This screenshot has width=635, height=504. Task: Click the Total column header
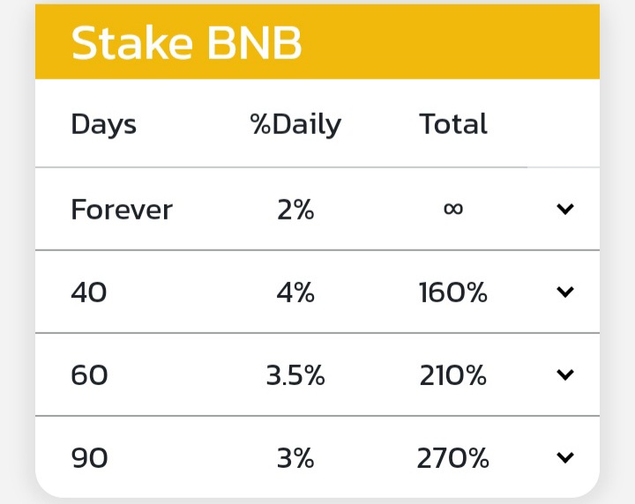[453, 123]
